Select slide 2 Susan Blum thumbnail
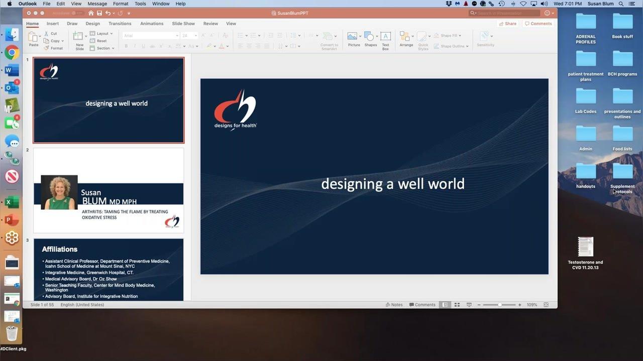The image size is (643, 361). pos(109,190)
